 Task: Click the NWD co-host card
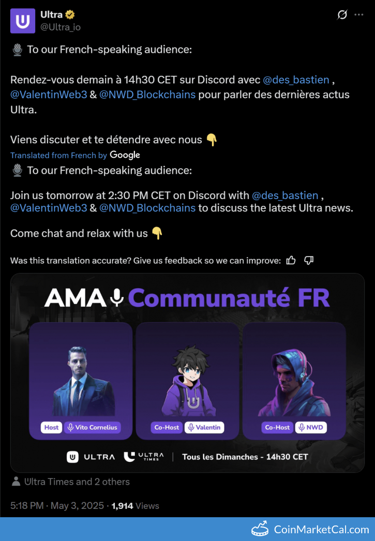tap(294, 381)
